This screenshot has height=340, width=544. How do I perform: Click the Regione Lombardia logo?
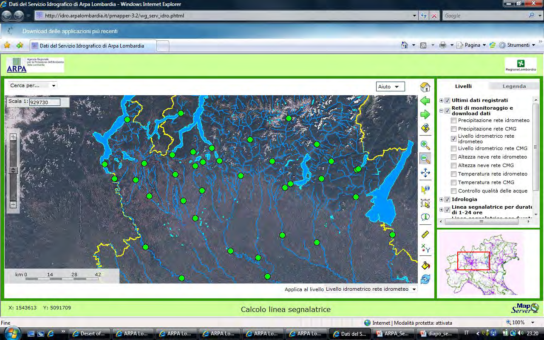pyautogui.click(x=521, y=65)
